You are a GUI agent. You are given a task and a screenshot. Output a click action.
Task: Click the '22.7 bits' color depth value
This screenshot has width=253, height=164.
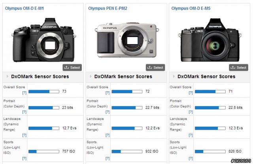pos(152,107)
